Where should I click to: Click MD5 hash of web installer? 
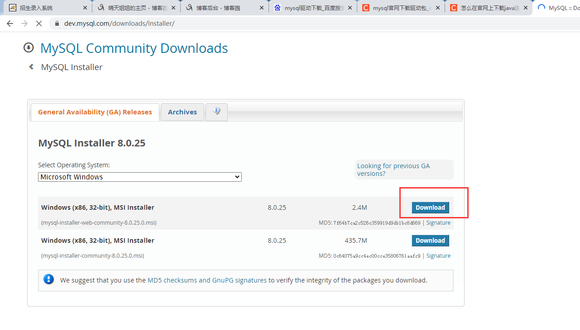tap(377, 223)
